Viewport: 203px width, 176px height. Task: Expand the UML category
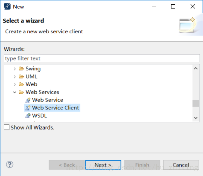point(14,77)
